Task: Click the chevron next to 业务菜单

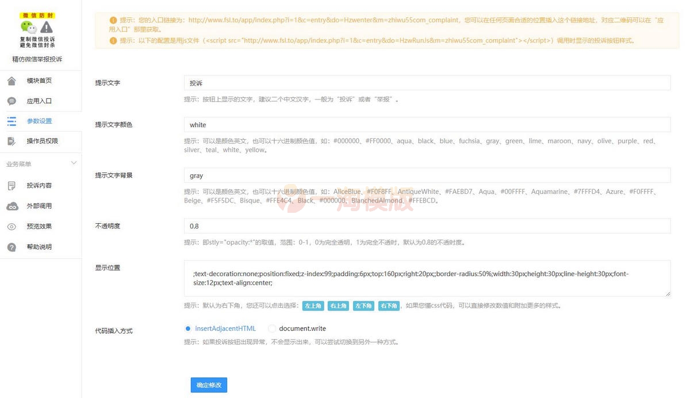Action: 74,163
